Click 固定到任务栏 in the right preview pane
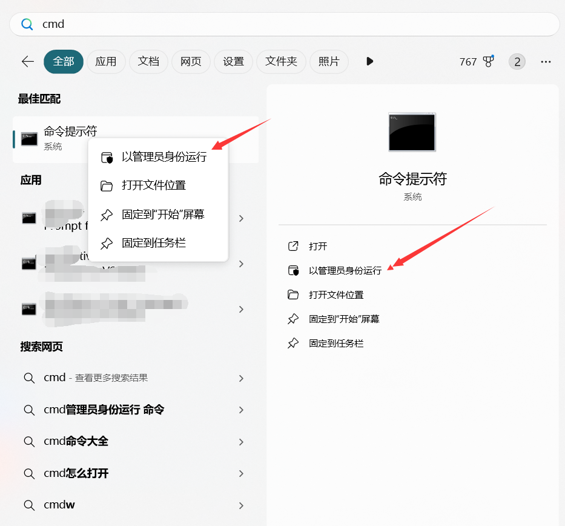The height and width of the screenshot is (526, 565). click(336, 343)
